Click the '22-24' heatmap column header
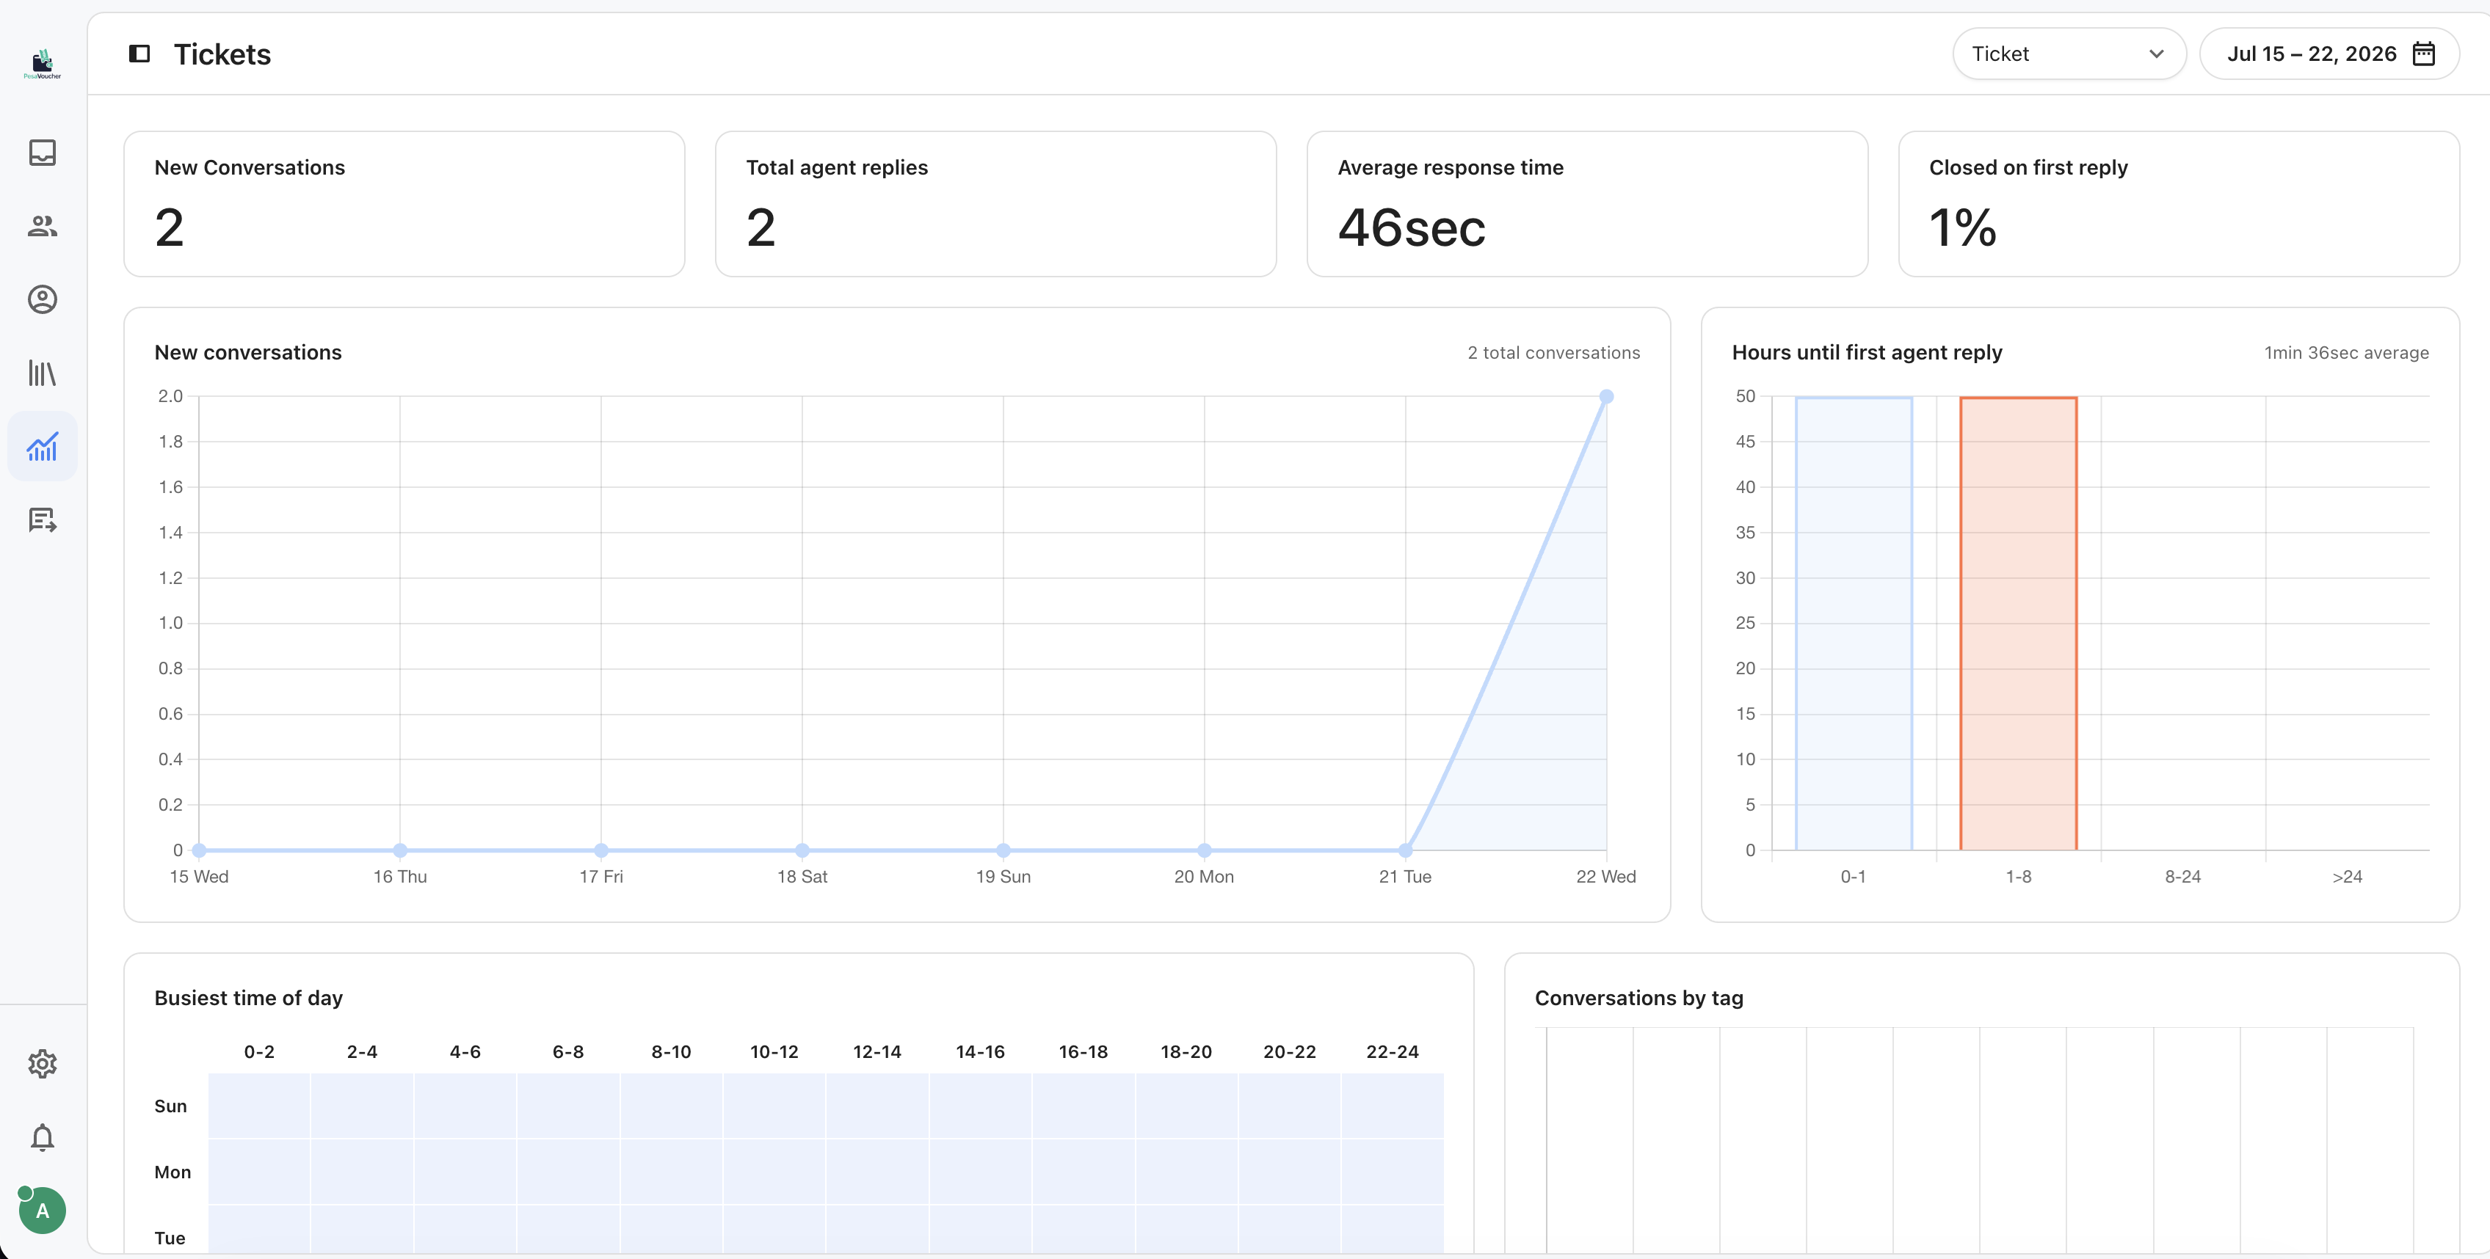Screen dimensions: 2490x1259 pos(1392,1052)
